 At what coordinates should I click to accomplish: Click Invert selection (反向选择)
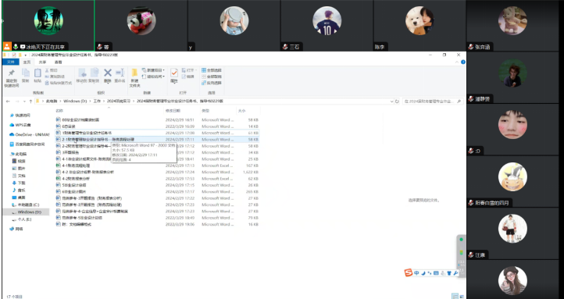point(212,83)
